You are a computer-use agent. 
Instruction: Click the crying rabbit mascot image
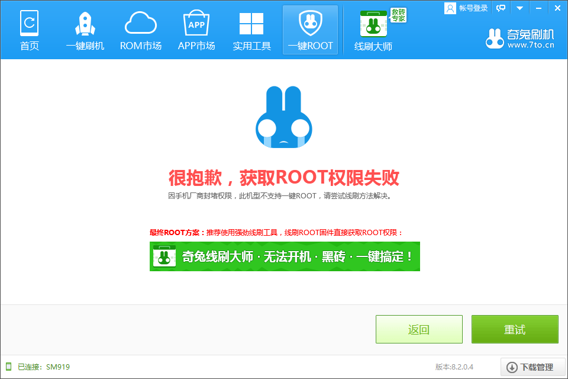pyautogui.click(x=283, y=117)
